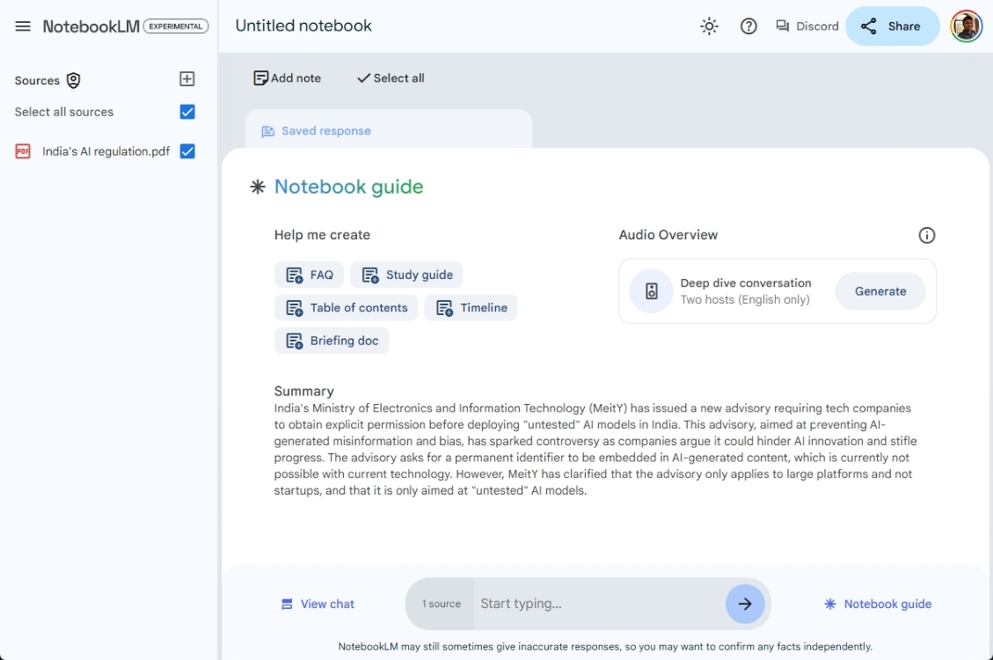Viewport: 993px width, 660px height.
Task: Select the Study guide option
Action: 406,275
